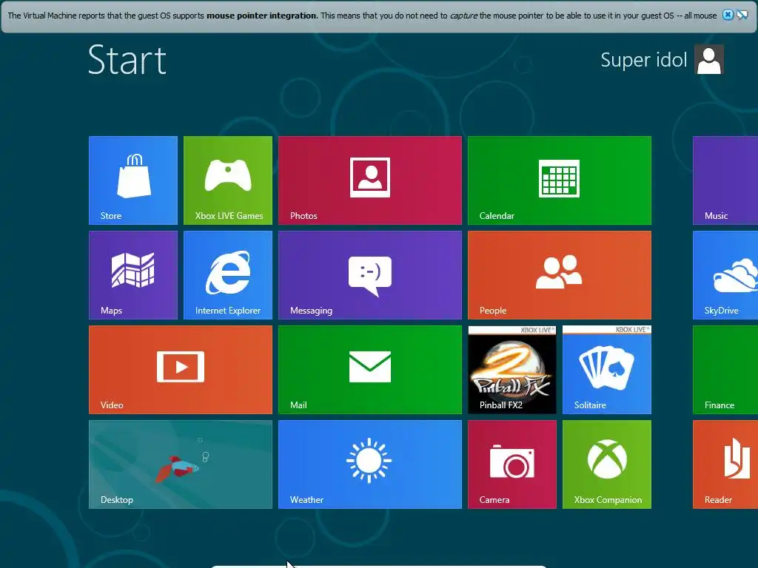This screenshot has height=568, width=758.
Task: Open the Weather tile
Action: coord(370,464)
